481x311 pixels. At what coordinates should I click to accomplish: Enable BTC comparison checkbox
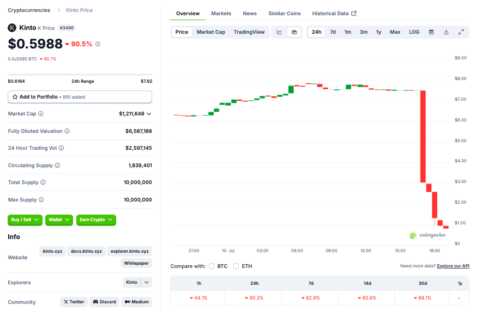[x=212, y=266]
